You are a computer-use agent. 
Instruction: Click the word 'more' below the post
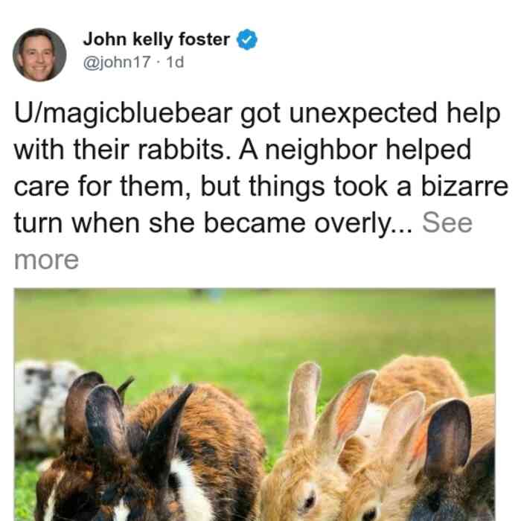[x=46, y=260]
